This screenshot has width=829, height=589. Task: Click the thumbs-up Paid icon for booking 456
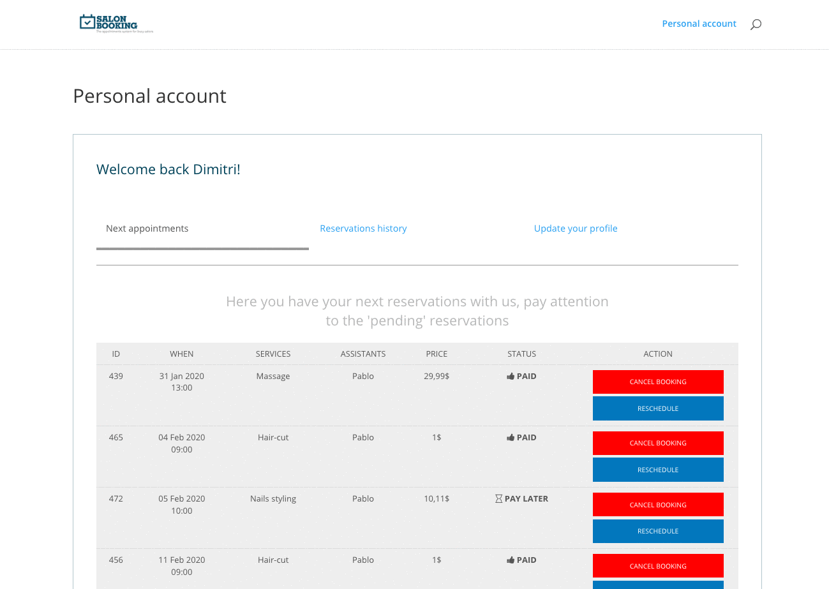[x=511, y=560]
